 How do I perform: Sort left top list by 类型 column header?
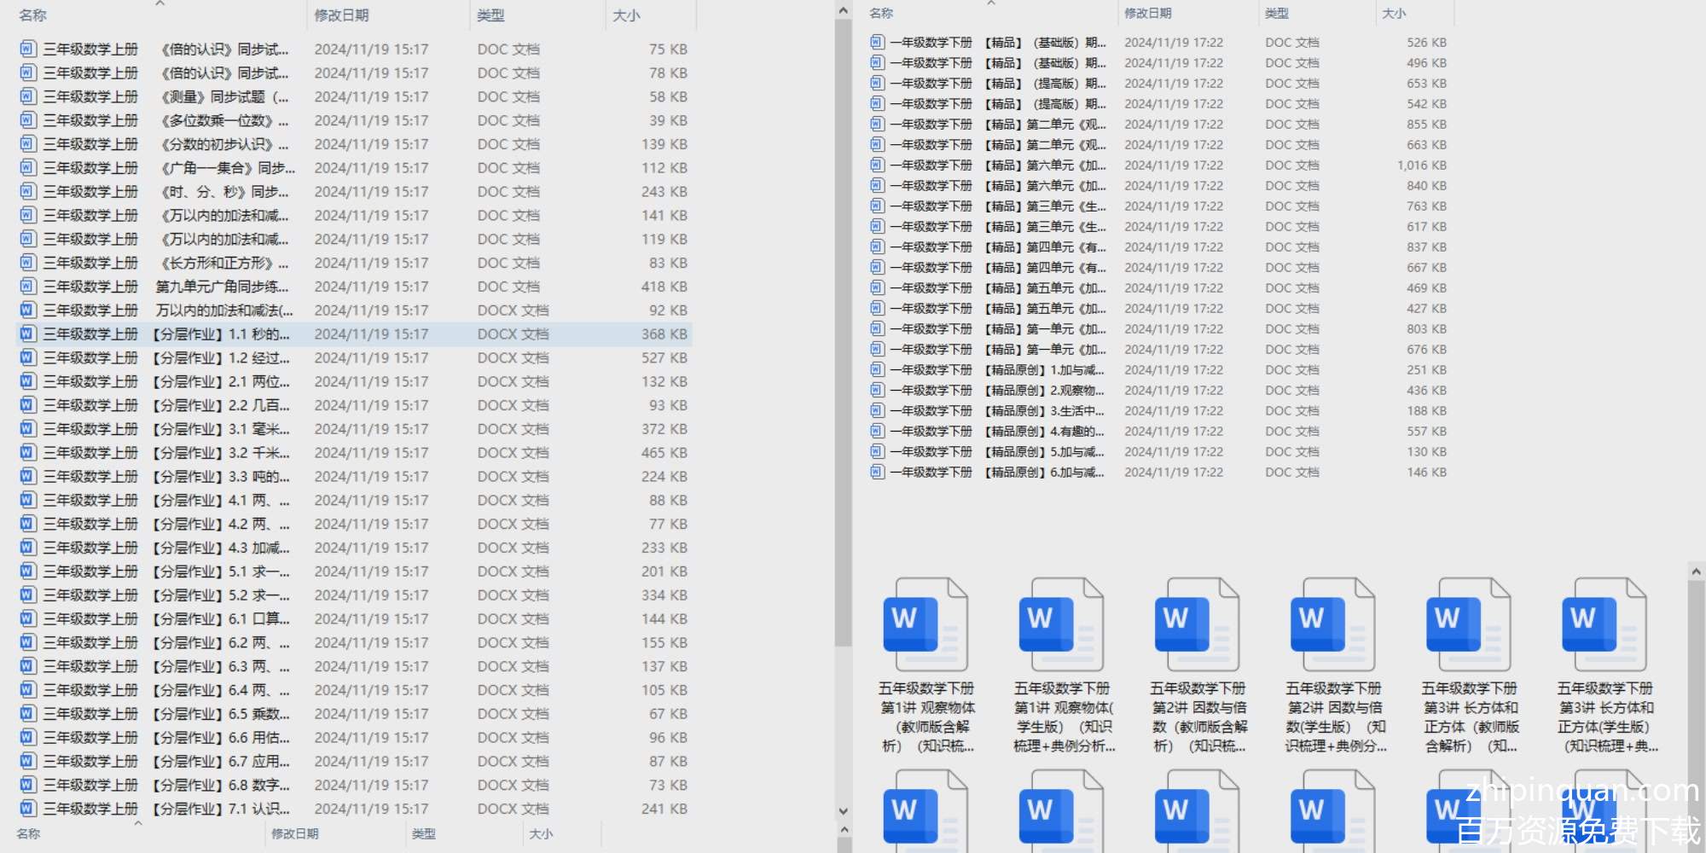(x=490, y=15)
